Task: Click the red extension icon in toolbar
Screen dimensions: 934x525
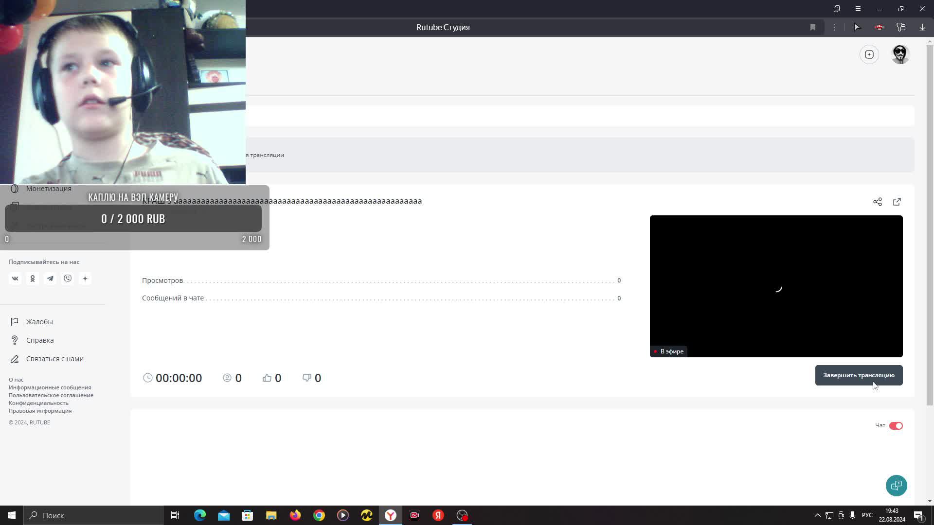Action: point(879,27)
